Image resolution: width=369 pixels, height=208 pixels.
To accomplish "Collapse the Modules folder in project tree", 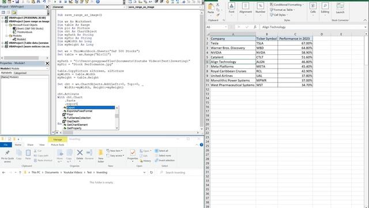I will [x=6, y=36].
